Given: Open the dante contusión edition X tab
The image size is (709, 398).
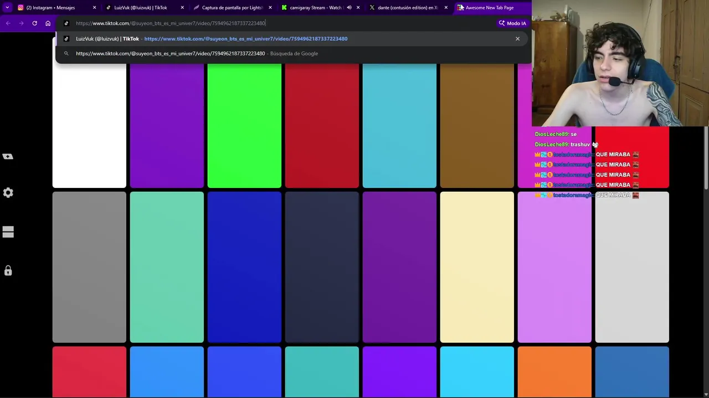Looking at the screenshot, I should 408,8.
